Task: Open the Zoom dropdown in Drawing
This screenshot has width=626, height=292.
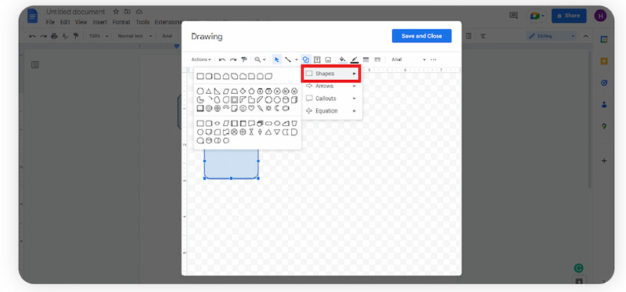Action: [x=260, y=59]
